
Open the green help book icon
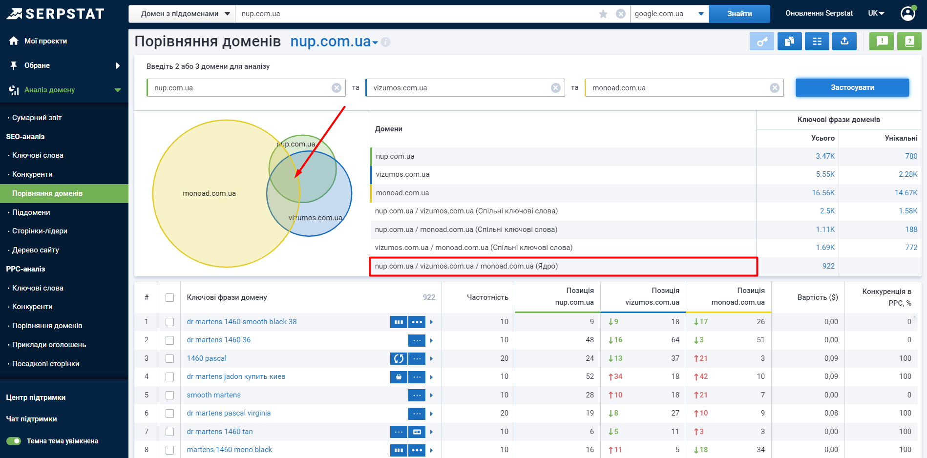pyautogui.click(x=909, y=42)
